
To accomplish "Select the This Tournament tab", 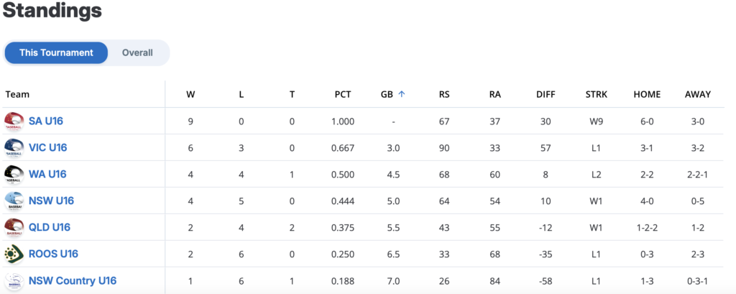I will (56, 52).
